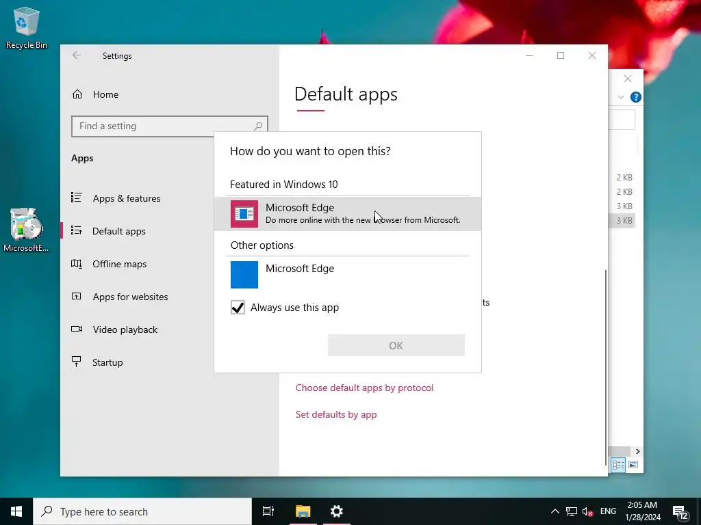Open clock showing 2:05 AM
This screenshot has height=525, width=701.
point(642,511)
